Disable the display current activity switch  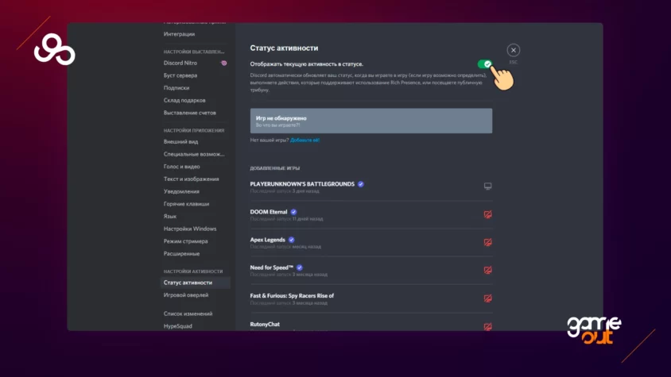pos(484,64)
